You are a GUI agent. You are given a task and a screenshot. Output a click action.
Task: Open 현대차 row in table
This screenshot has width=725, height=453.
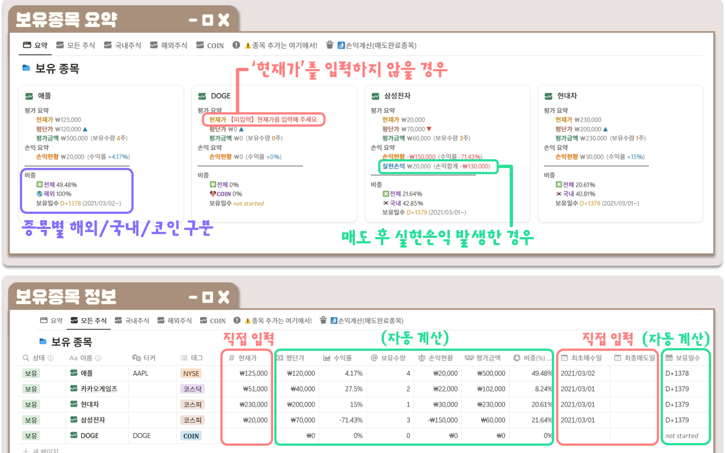click(x=90, y=405)
